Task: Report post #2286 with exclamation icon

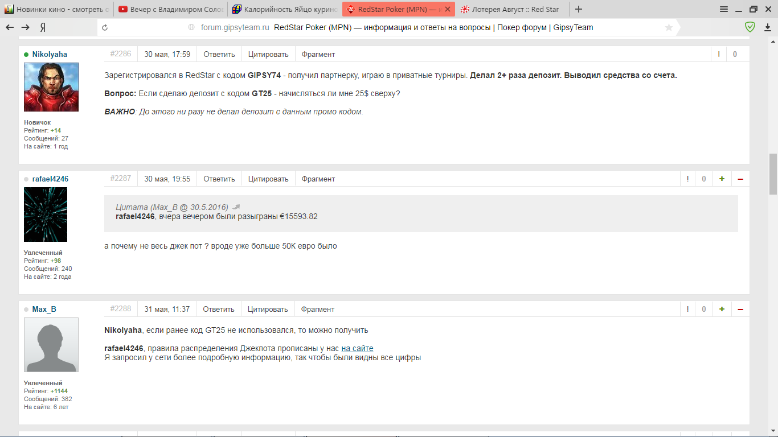Action: (x=719, y=54)
